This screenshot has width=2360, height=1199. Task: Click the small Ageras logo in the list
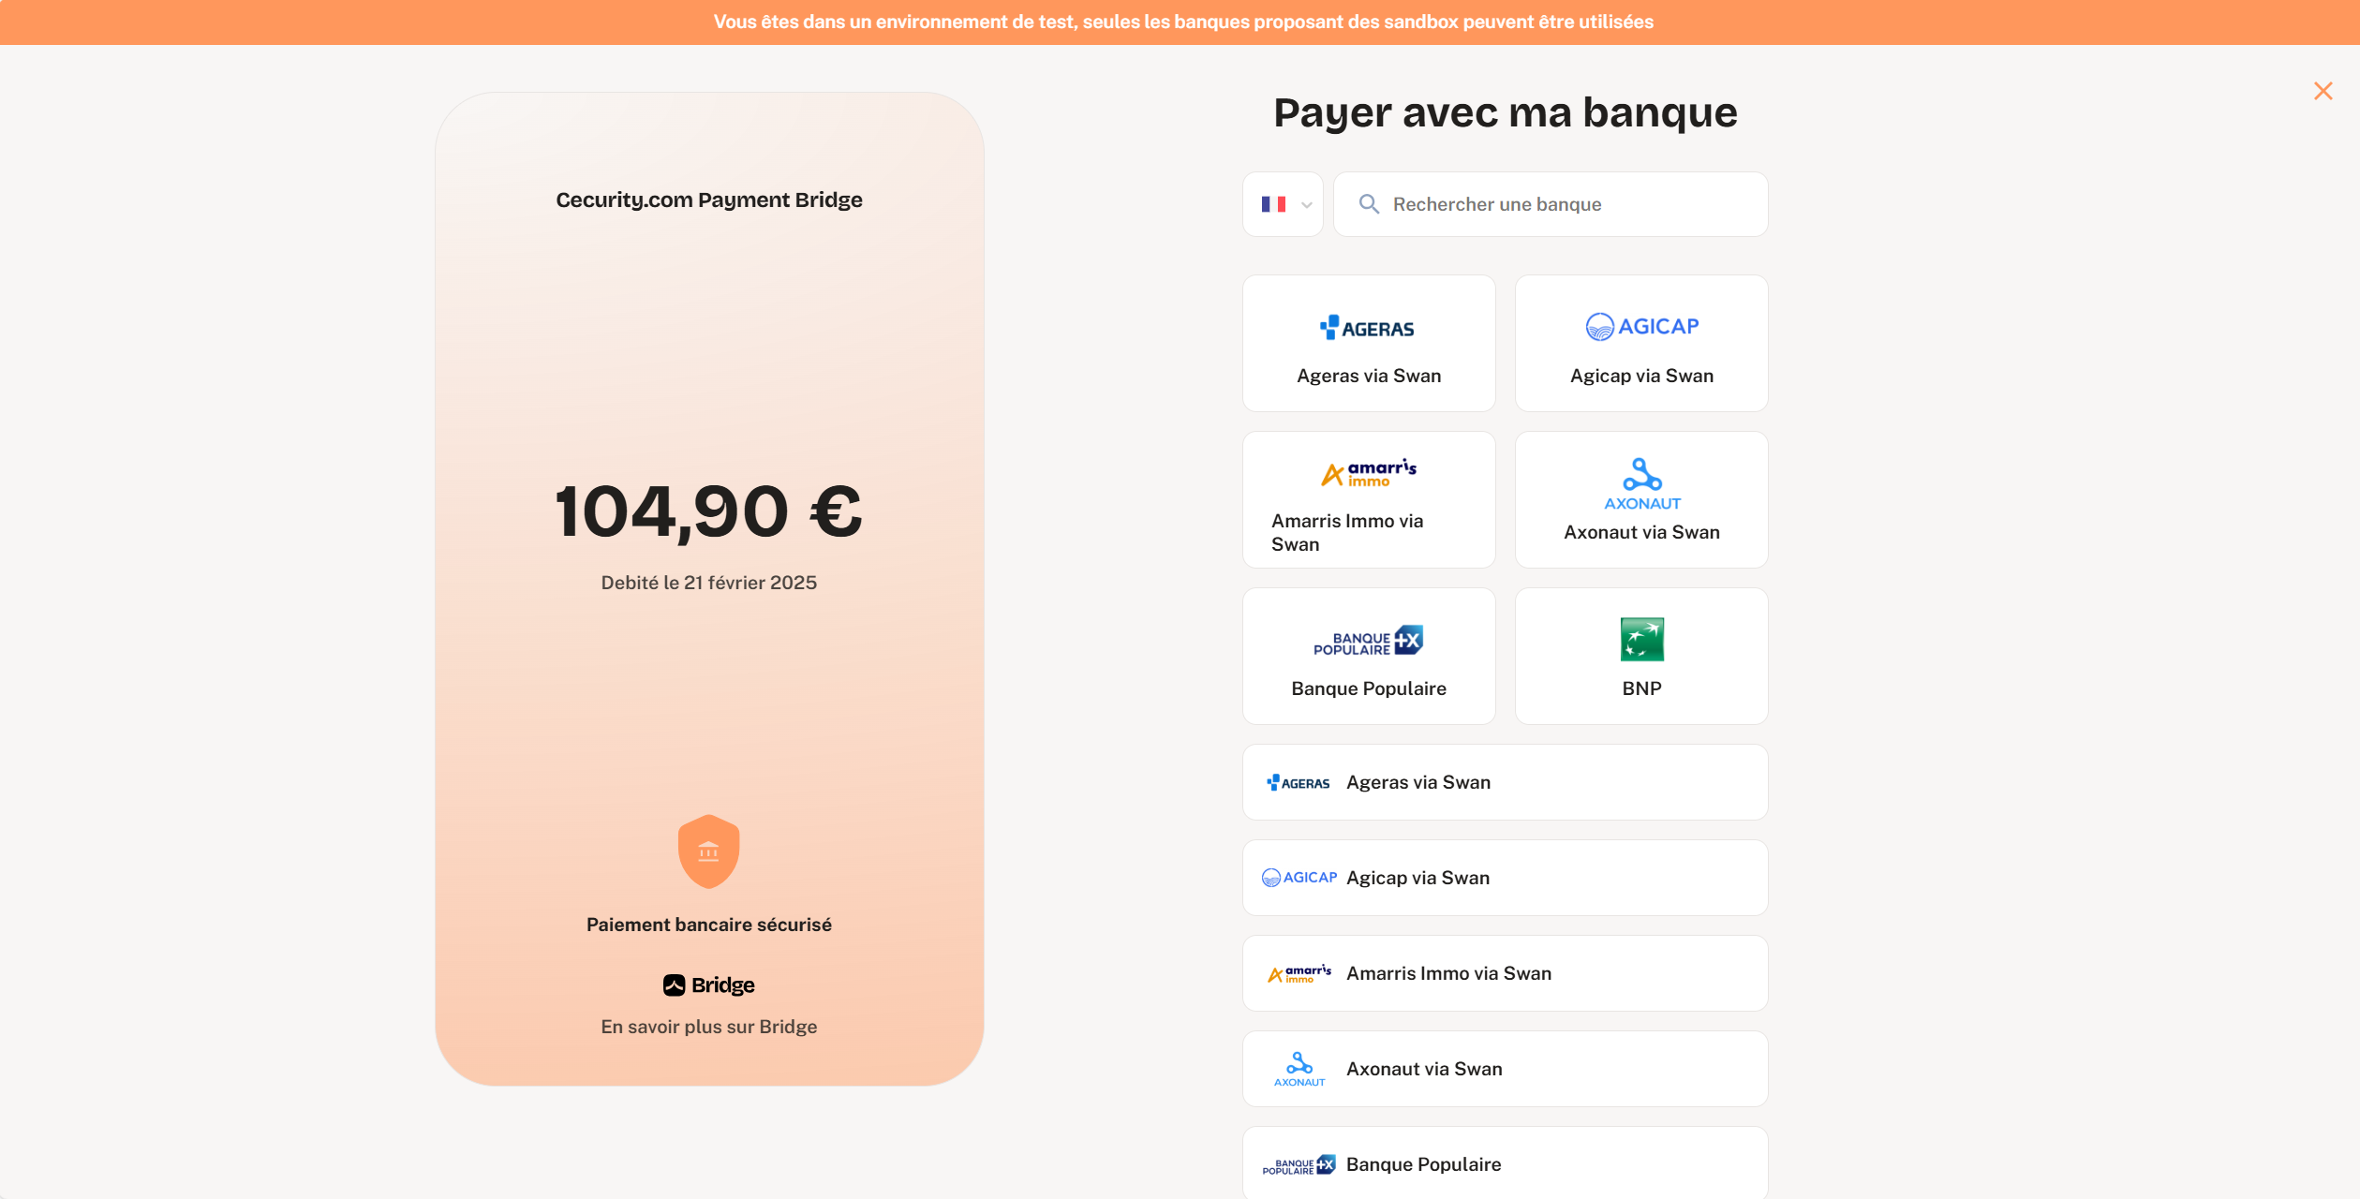point(1299,783)
